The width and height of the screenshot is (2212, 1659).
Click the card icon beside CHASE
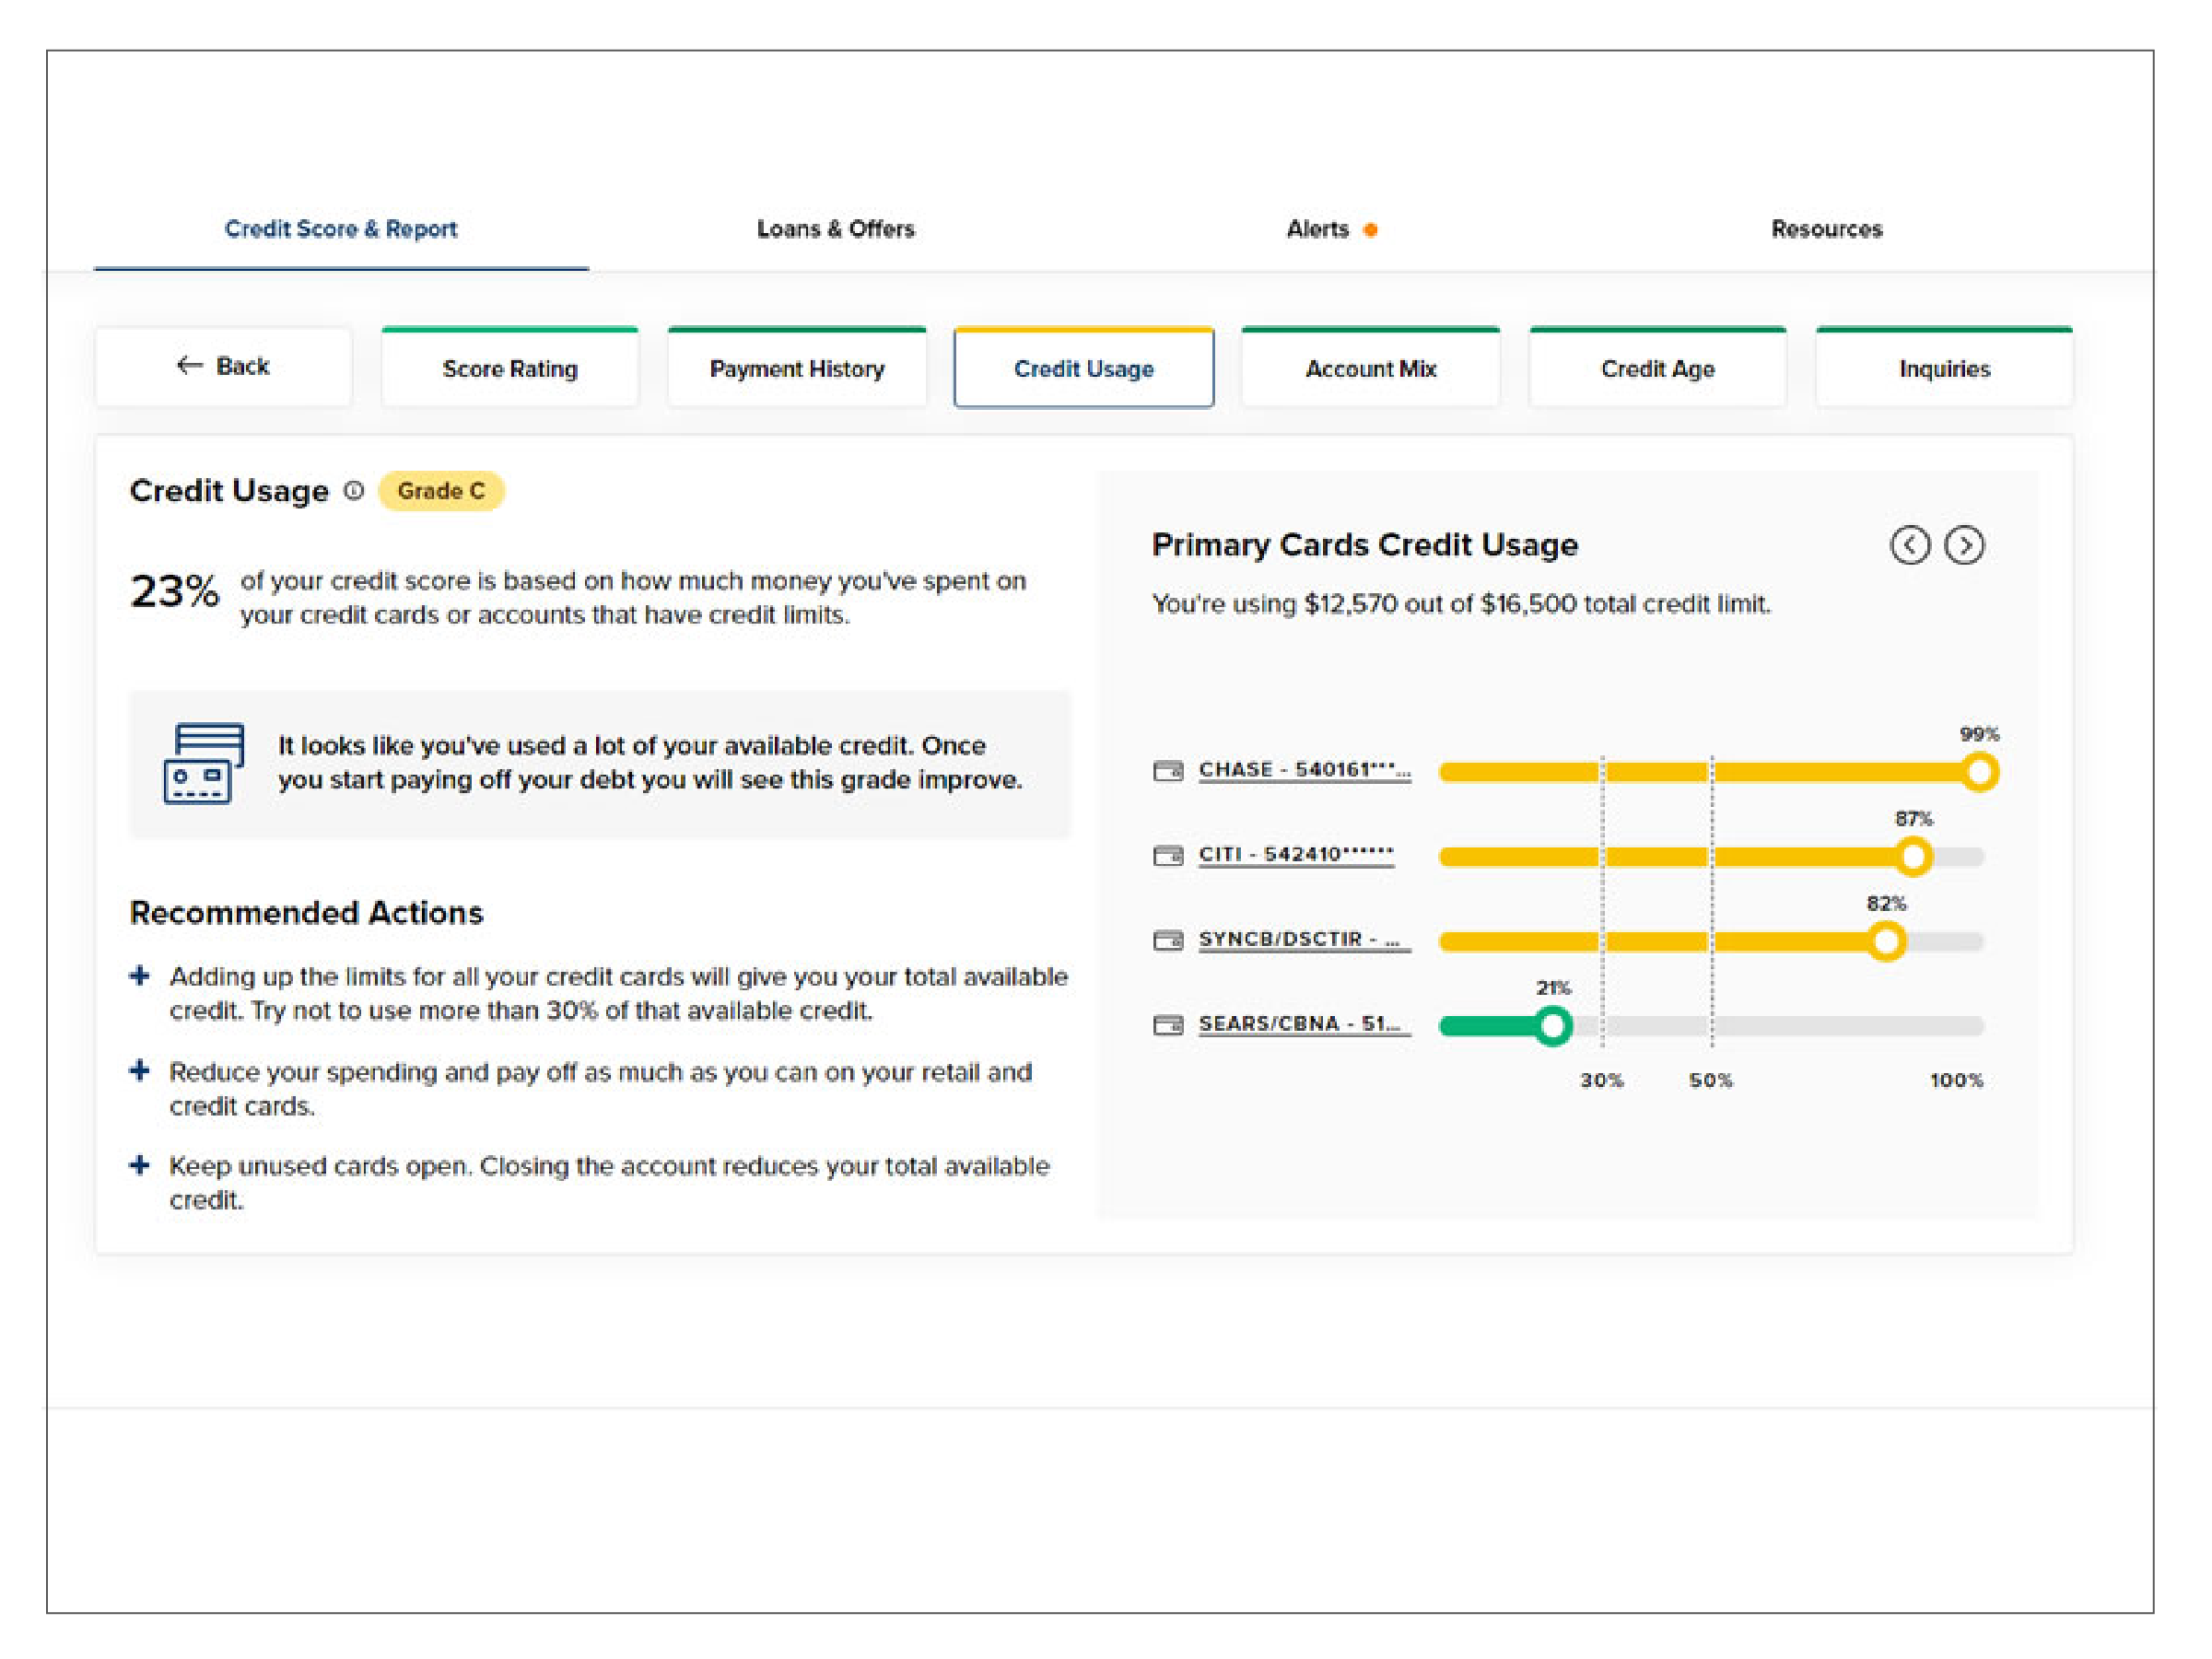(1168, 771)
